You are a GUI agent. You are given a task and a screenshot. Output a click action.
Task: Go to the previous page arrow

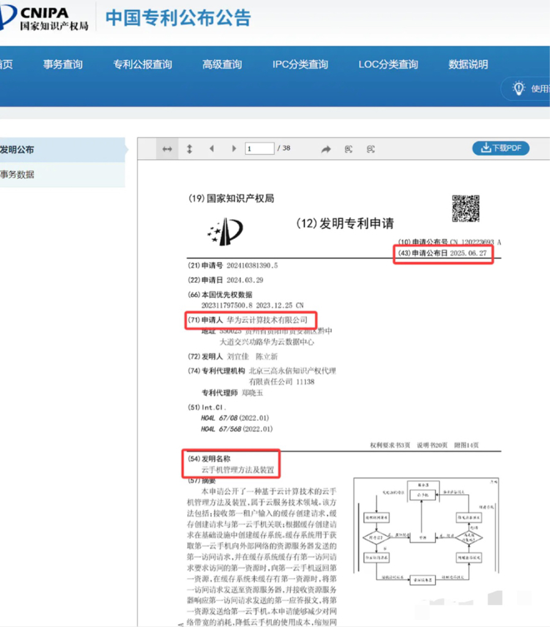(x=211, y=149)
